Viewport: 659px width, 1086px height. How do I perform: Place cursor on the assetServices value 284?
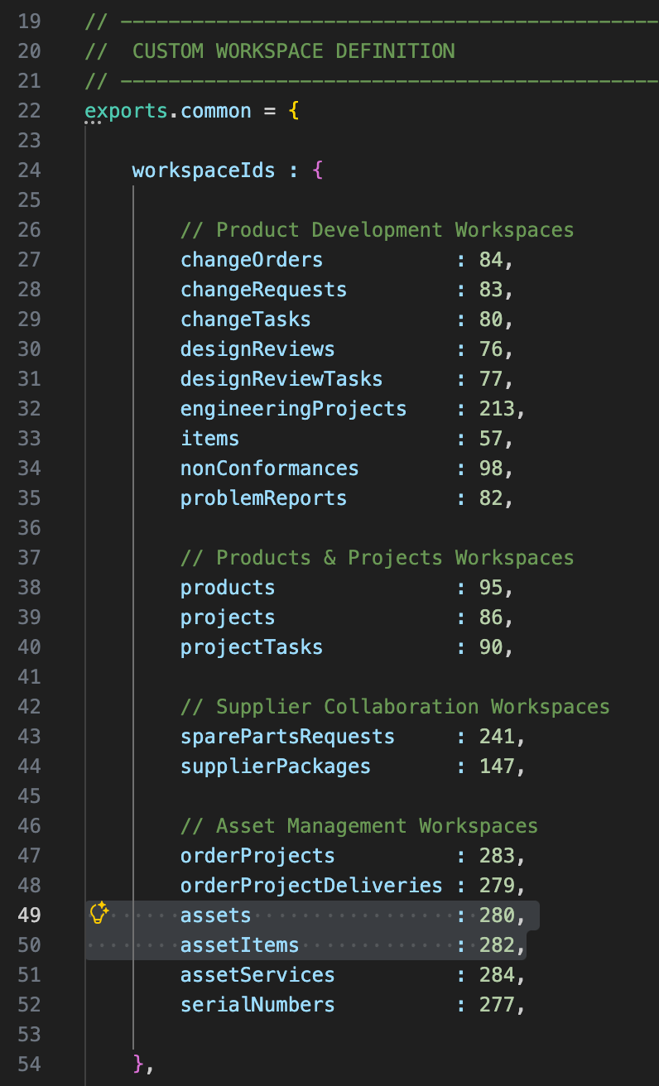497,975
